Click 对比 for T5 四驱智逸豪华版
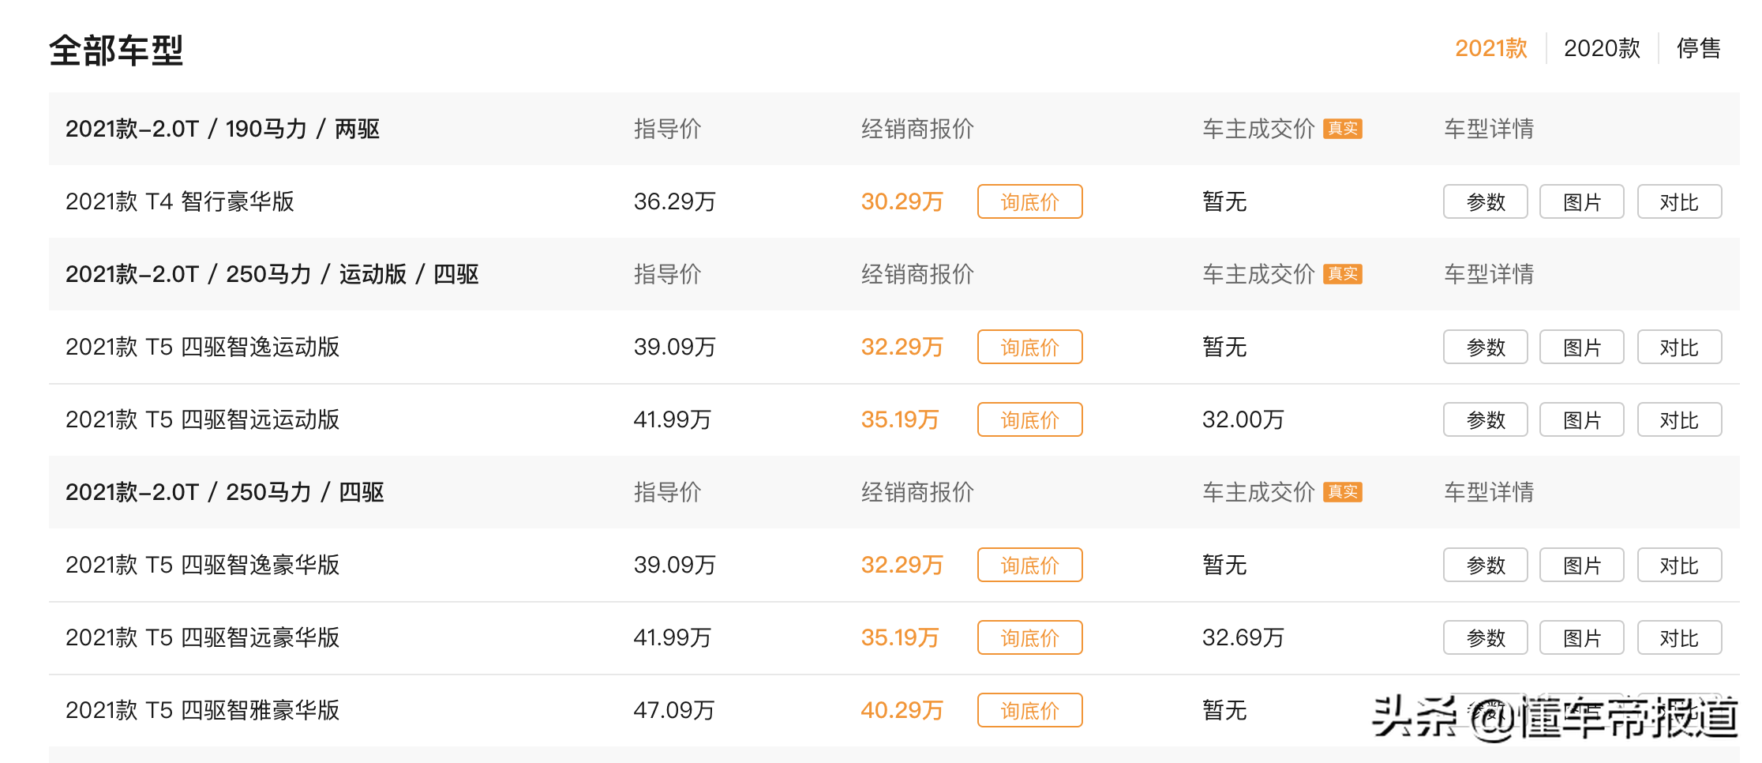This screenshot has width=1762, height=763. pyautogui.click(x=1679, y=565)
